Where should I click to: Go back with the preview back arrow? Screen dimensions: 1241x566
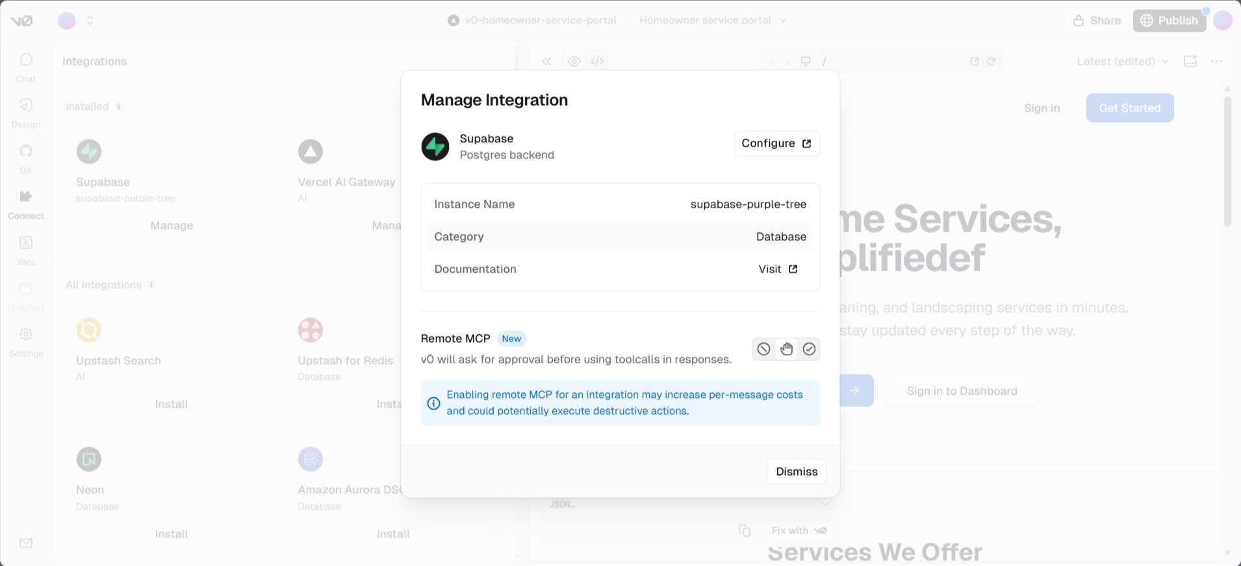(x=771, y=61)
